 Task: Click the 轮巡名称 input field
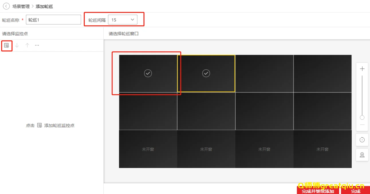click(54, 20)
